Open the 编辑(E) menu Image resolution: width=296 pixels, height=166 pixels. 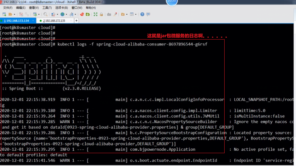[20, 8]
